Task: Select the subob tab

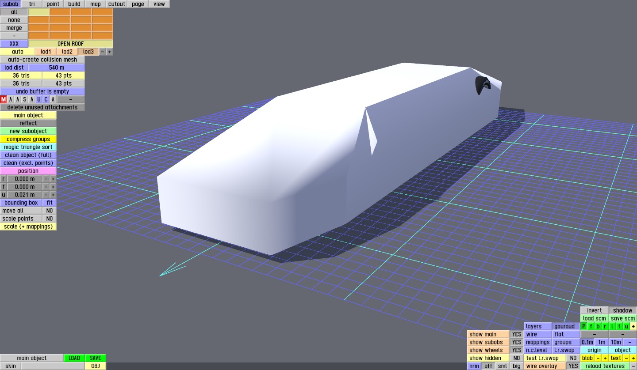Action: [x=11, y=4]
